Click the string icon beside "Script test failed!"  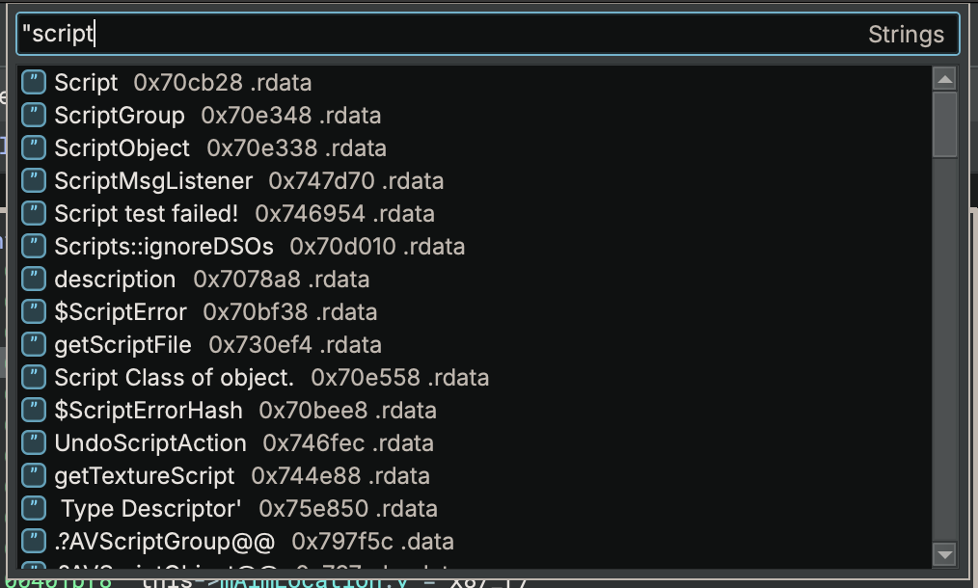34,214
